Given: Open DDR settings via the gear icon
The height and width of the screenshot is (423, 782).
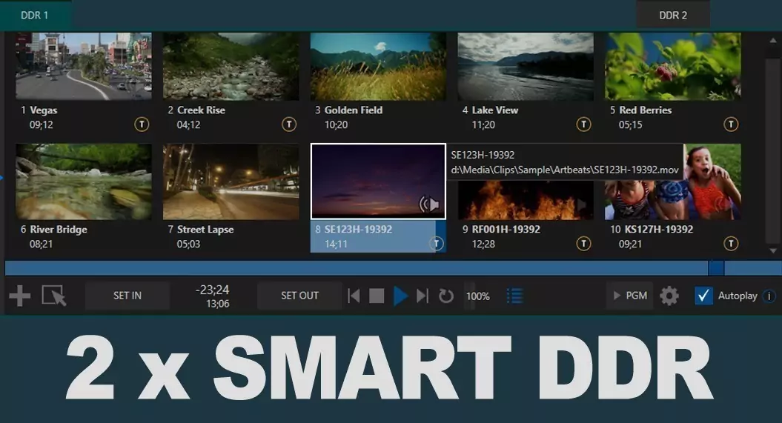Looking at the screenshot, I should [x=669, y=296].
